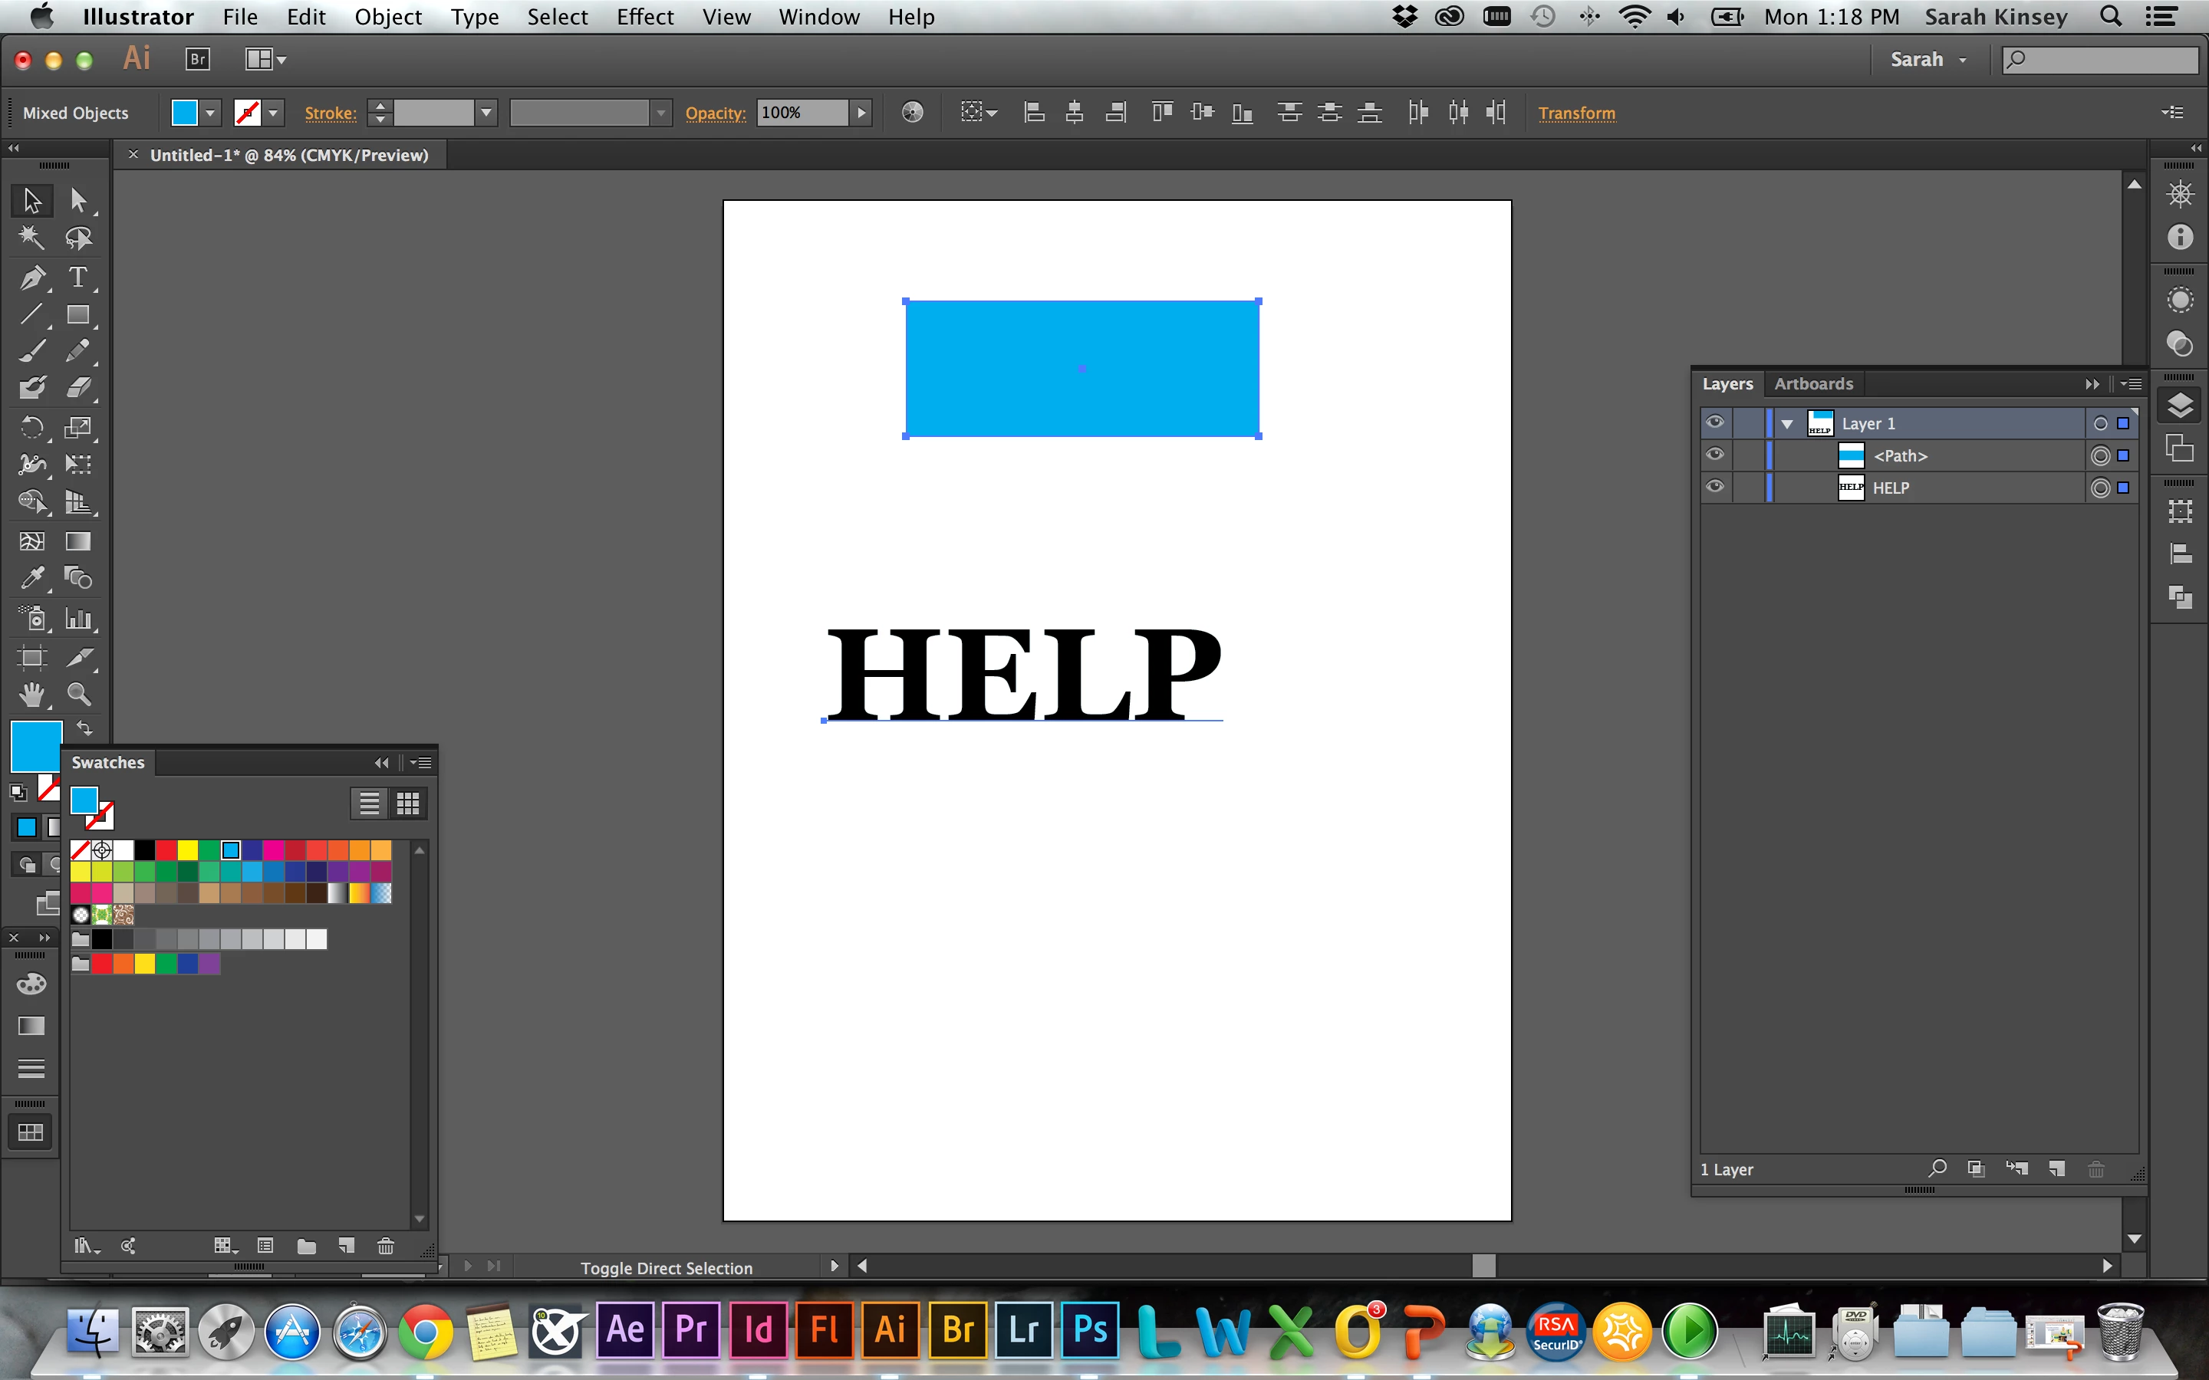This screenshot has width=2209, height=1380.
Task: Hide the HELP text layer item
Action: 1714,487
